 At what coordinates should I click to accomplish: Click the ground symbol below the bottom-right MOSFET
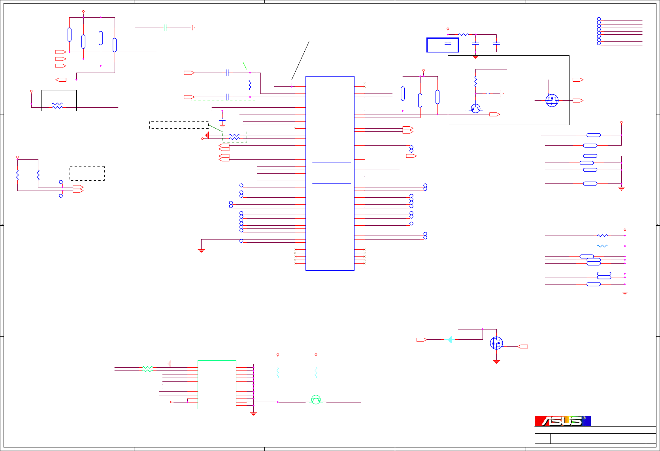click(496, 361)
